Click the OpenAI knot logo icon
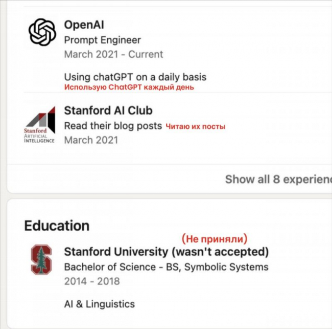332x329 pixels. coord(42,32)
